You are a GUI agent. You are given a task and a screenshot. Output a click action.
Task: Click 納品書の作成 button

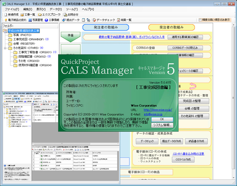(x=196, y=141)
